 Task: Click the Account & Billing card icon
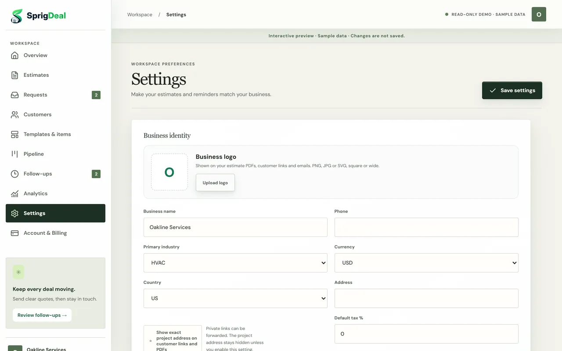(x=15, y=233)
